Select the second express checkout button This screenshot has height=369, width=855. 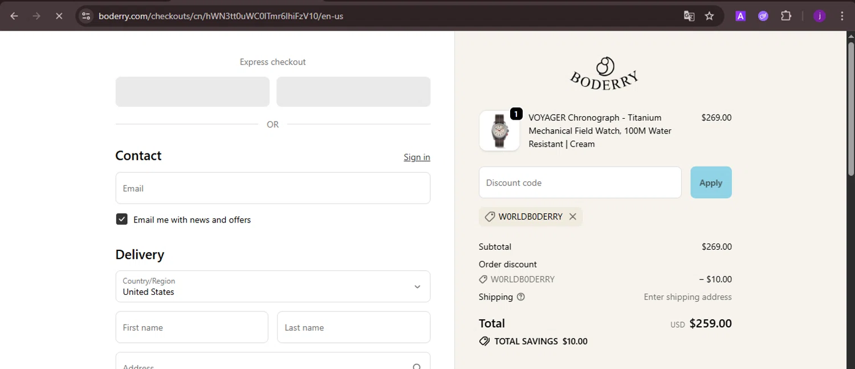353,92
